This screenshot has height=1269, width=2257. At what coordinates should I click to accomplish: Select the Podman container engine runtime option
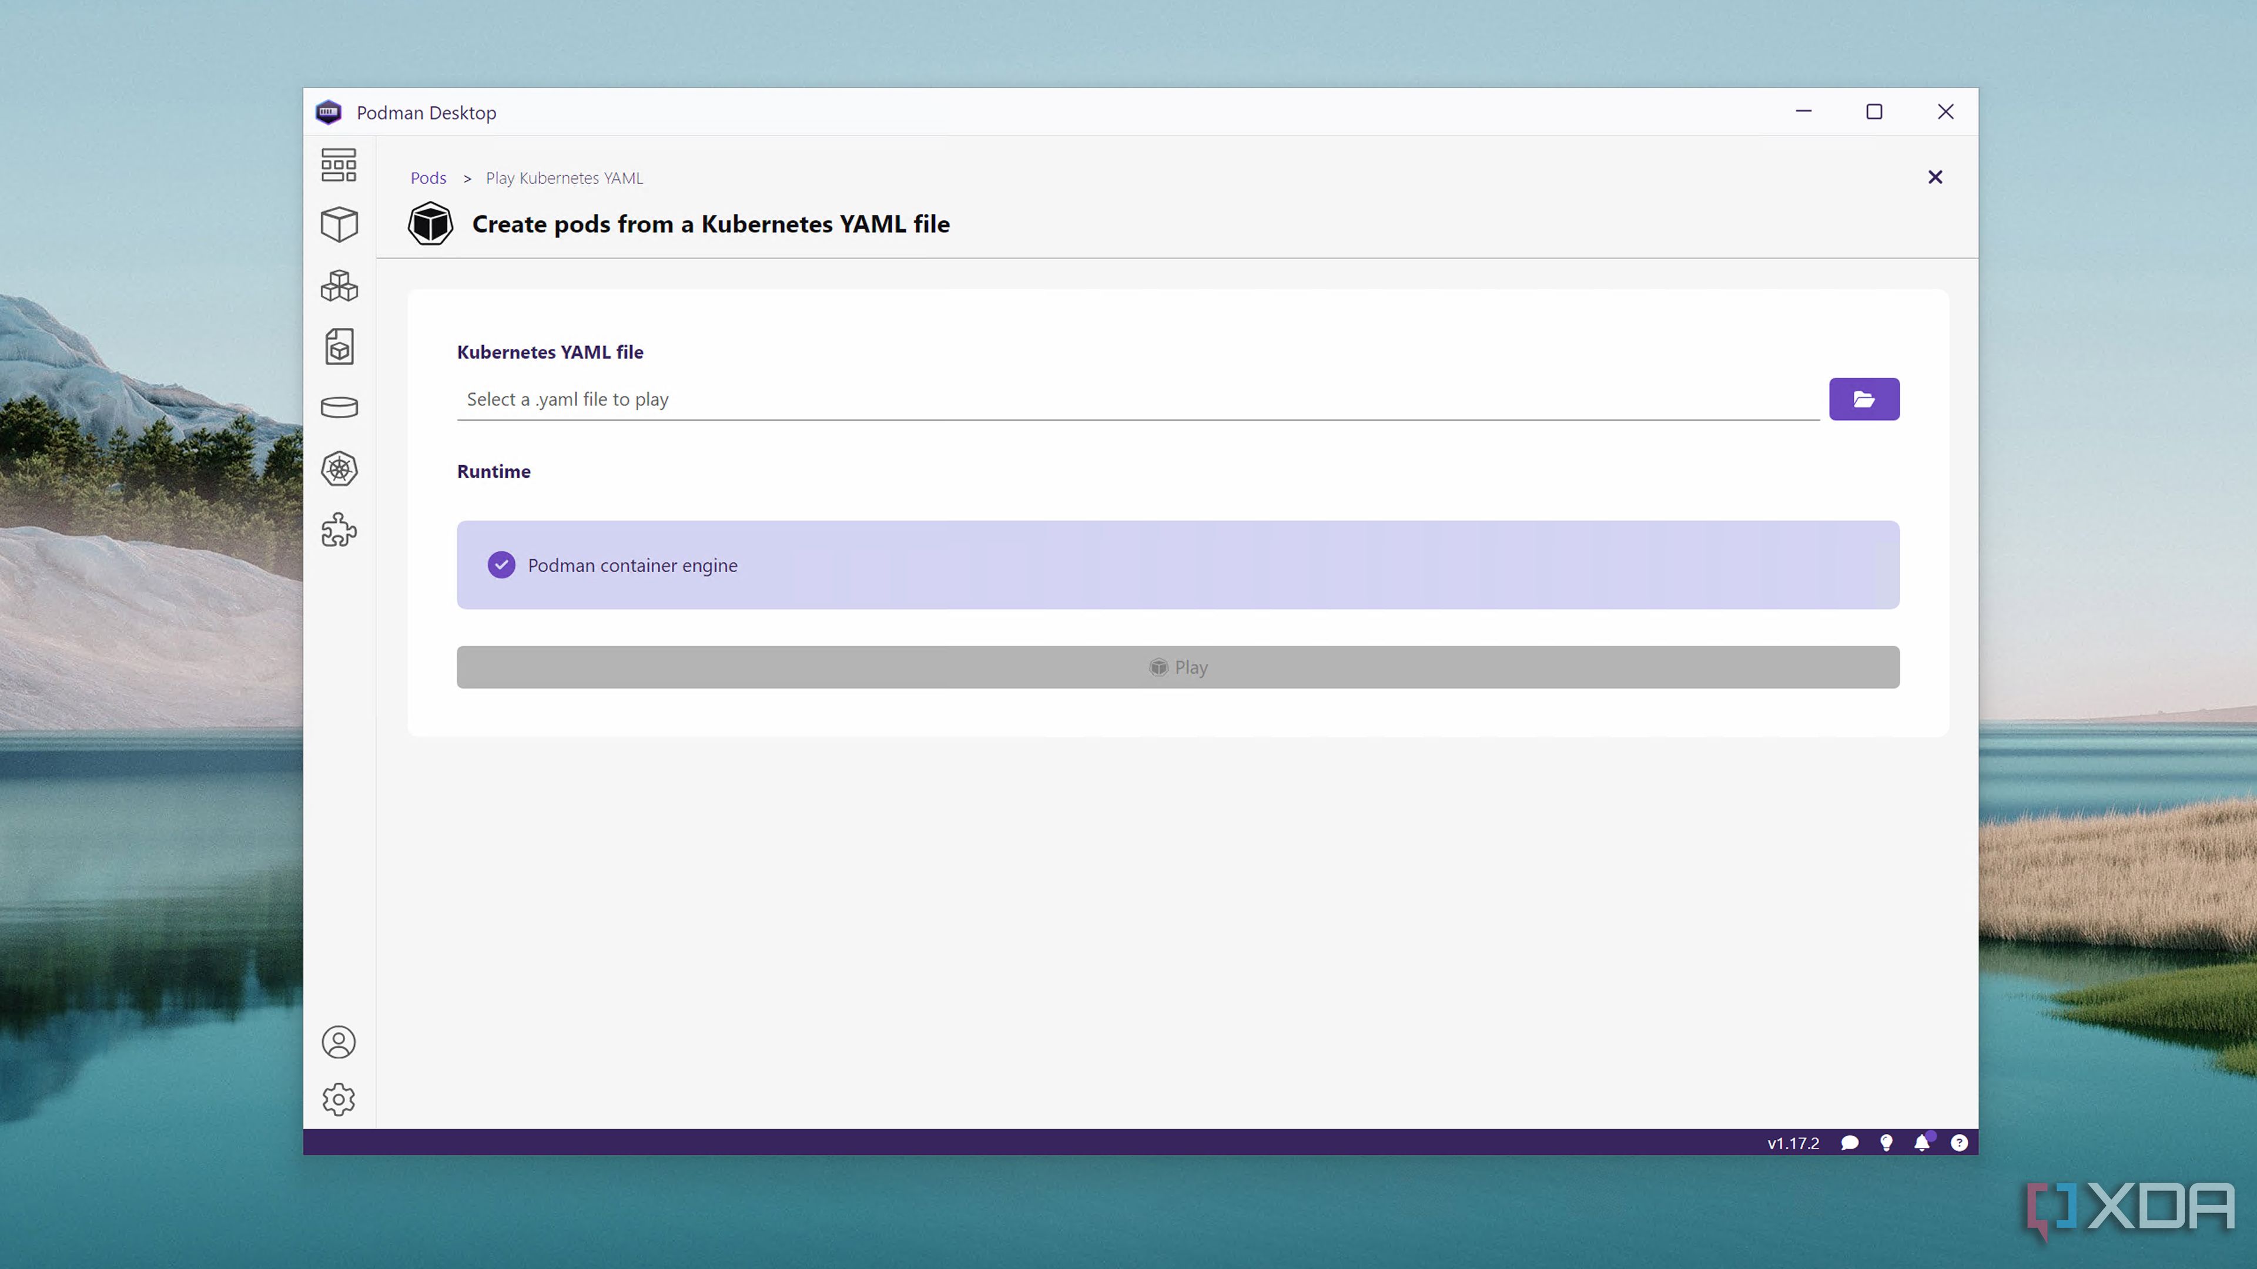tap(1177, 565)
